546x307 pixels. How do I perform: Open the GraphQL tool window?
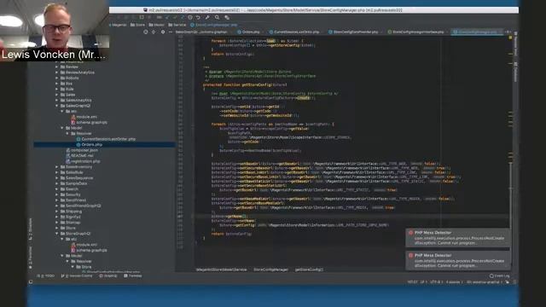[x=108, y=275]
